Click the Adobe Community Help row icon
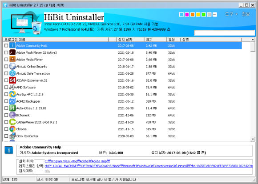The image size is (258, 184). click(x=12, y=45)
